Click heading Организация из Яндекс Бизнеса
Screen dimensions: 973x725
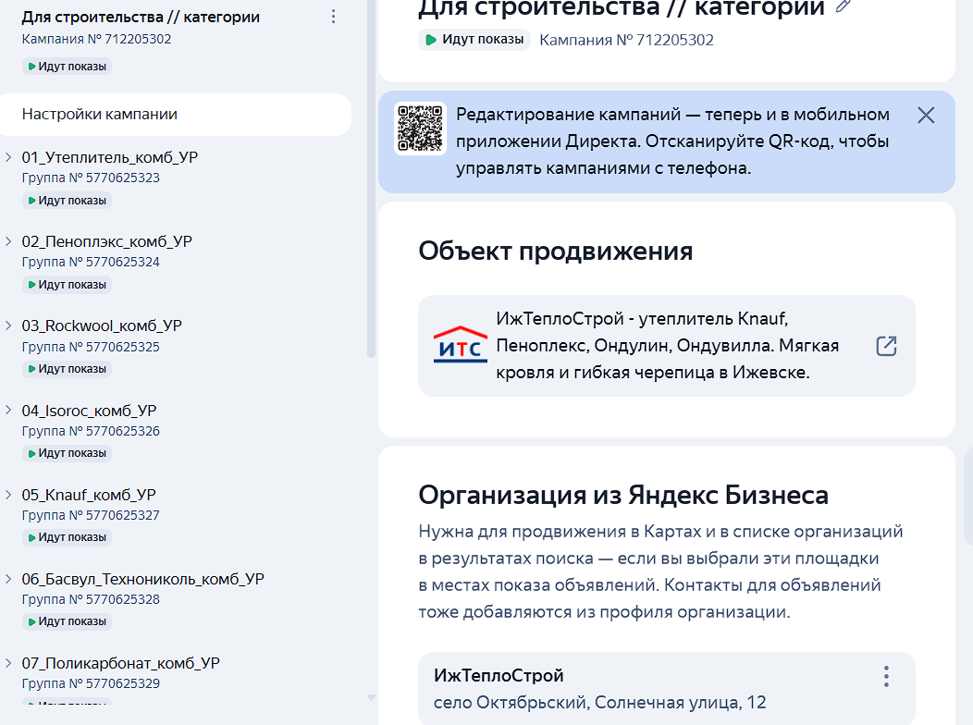click(x=623, y=496)
